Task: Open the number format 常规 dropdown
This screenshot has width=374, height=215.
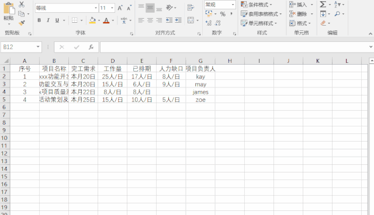Action: [x=233, y=5]
